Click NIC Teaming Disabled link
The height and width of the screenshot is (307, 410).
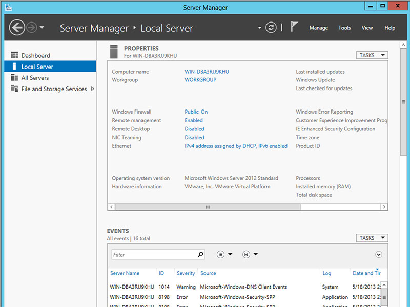[x=194, y=137]
